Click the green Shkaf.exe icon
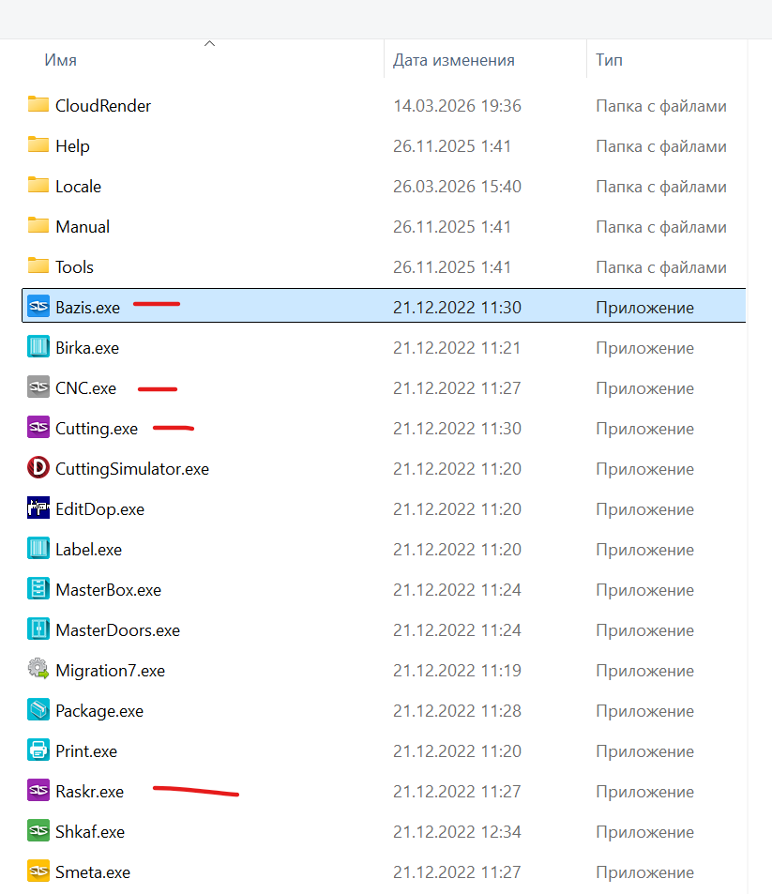Screen dimensions: 772x894 pos(38,831)
